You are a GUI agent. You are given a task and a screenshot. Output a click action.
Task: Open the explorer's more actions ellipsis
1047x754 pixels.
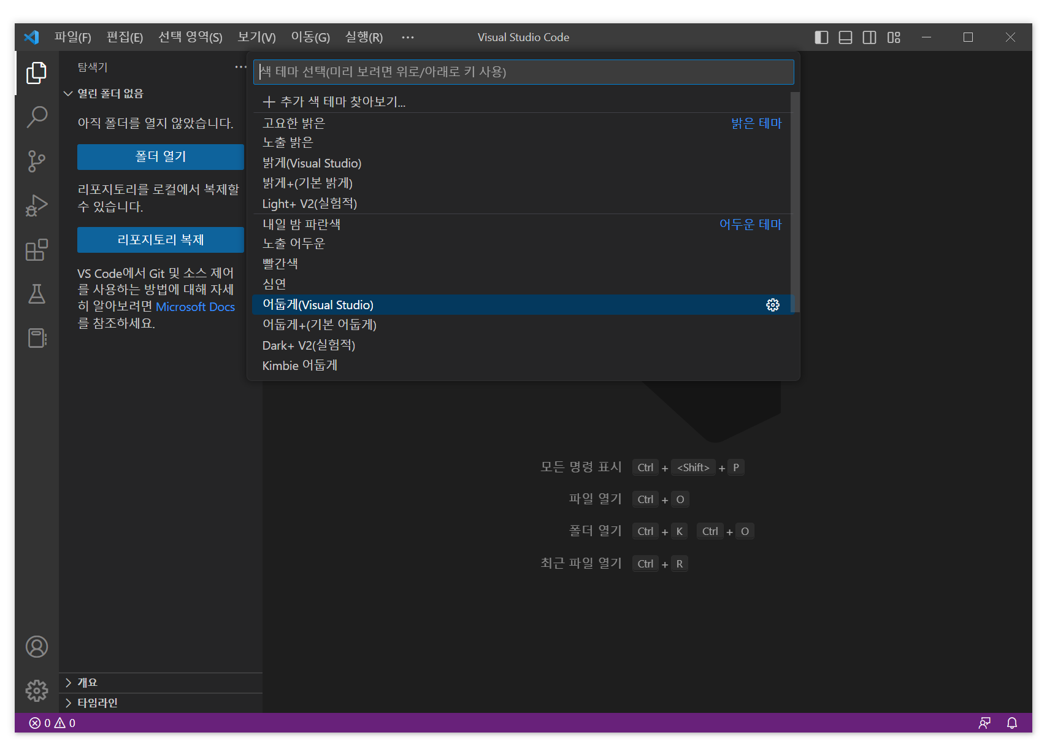tap(240, 67)
